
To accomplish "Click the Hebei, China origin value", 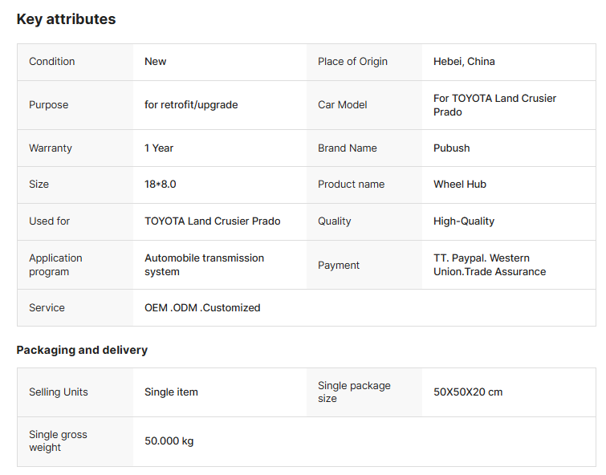I will tap(464, 62).
